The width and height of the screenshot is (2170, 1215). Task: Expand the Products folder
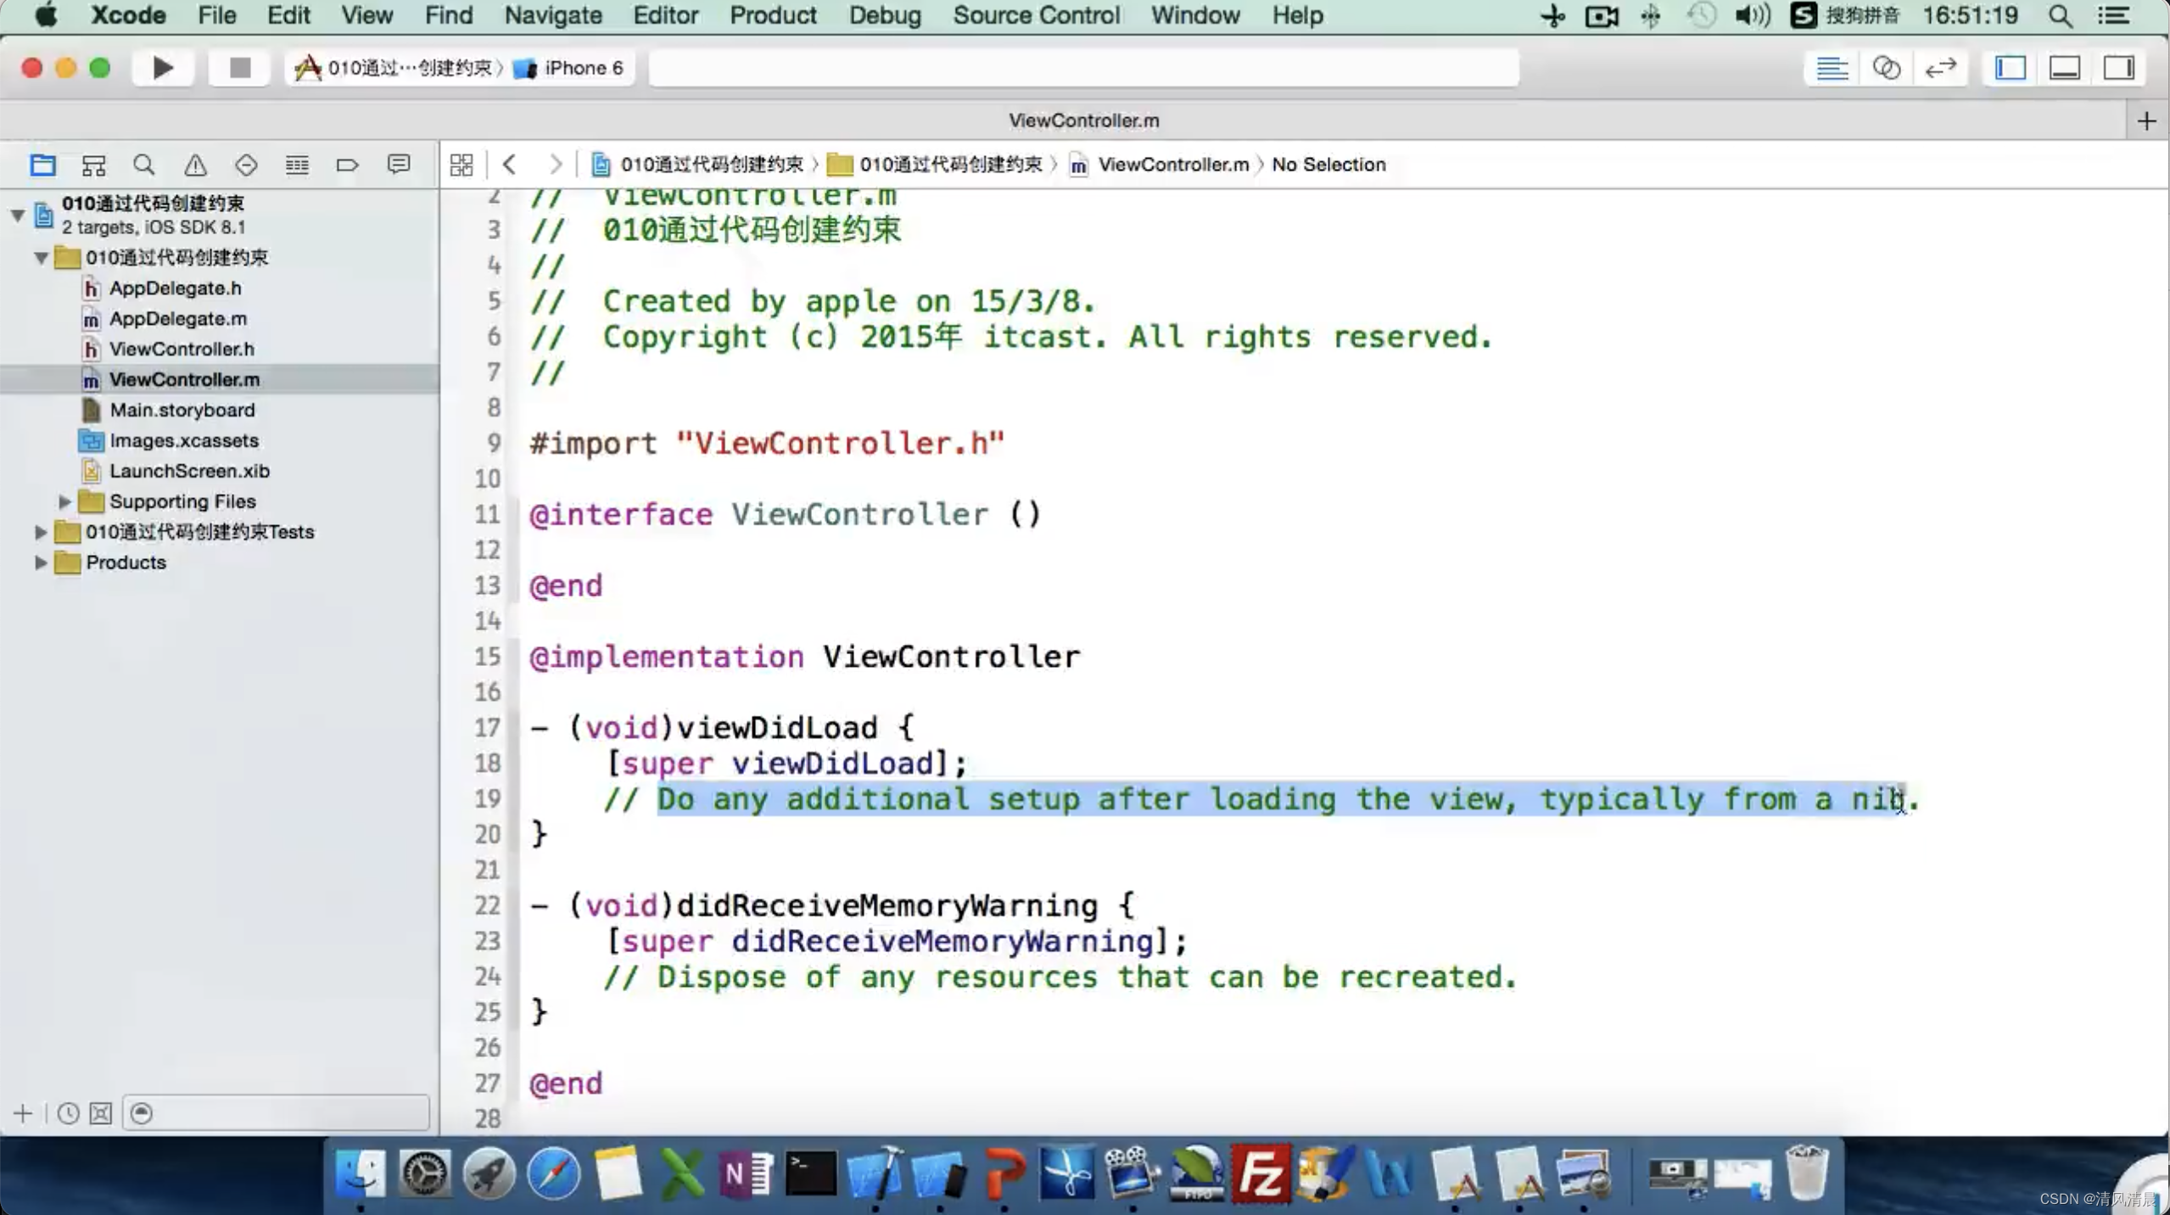(40, 563)
